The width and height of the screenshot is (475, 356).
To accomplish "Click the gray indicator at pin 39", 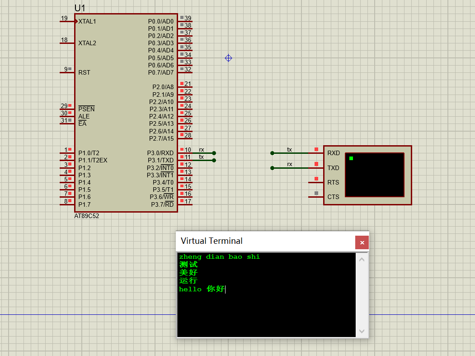I will pyautogui.click(x=182, y=18).
